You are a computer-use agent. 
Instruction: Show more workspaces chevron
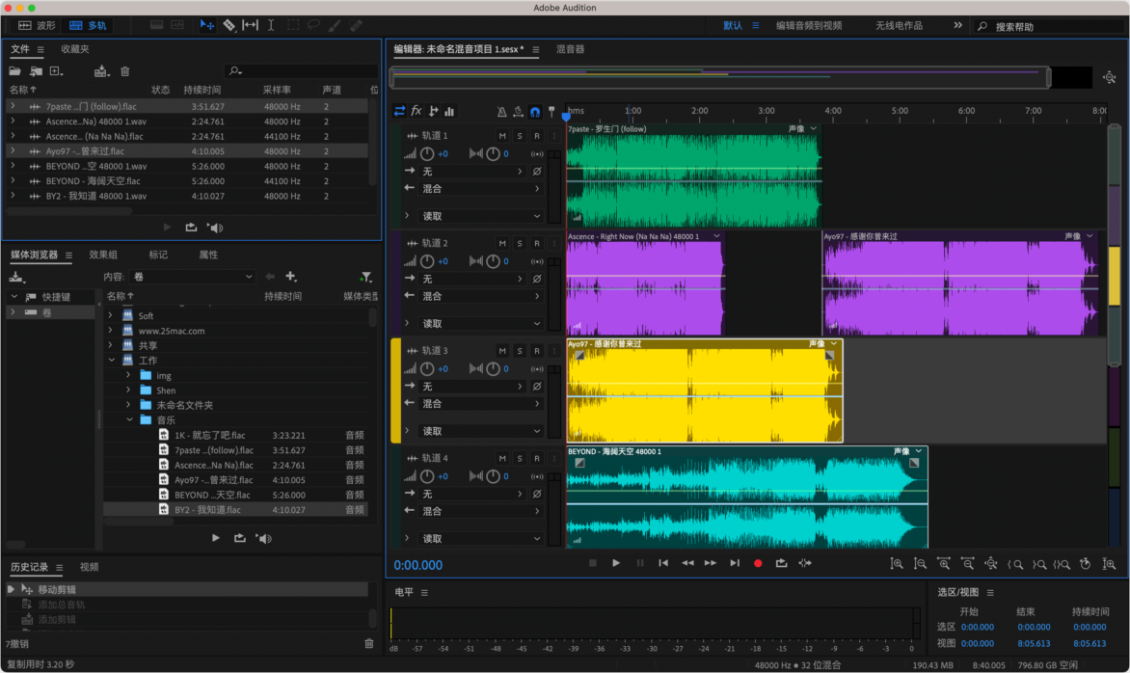pyautogui.click(x=957, y=25)
